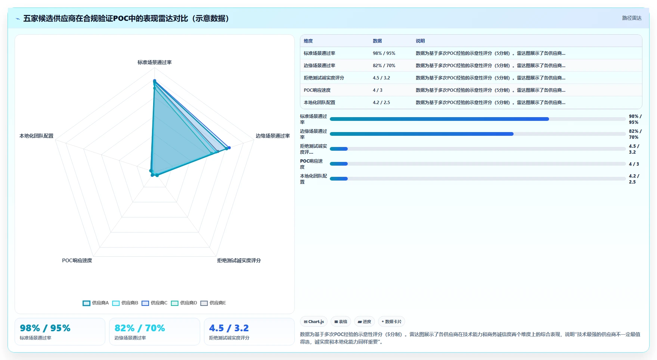Click radar axis label 本地化团队配置
Viewport: 657px width, 360px height.
tap(37, 136)
